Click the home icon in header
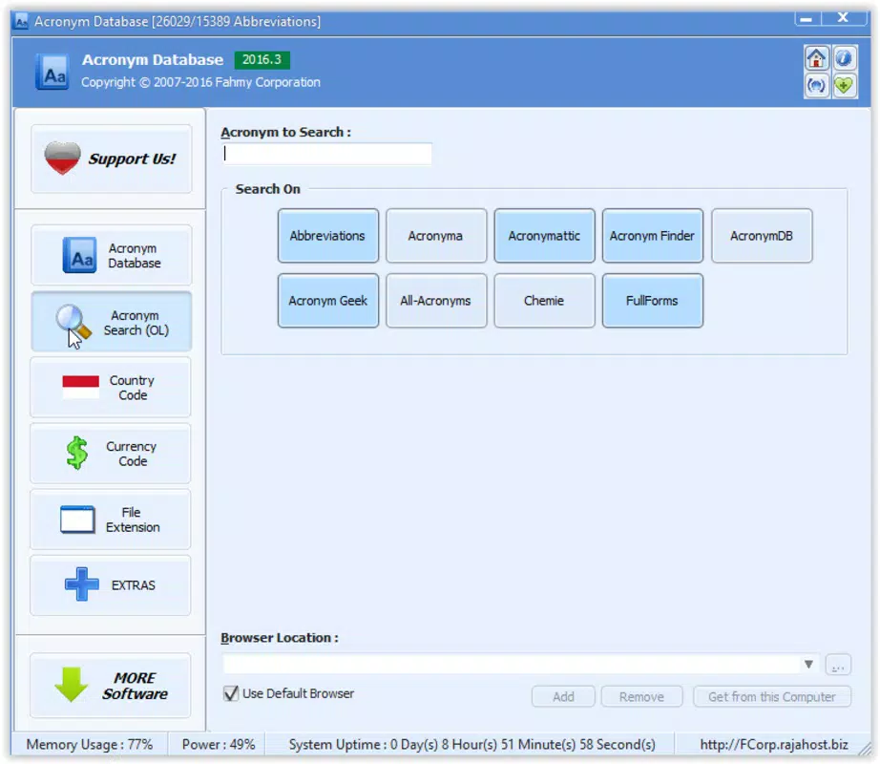 click(816, 58)
